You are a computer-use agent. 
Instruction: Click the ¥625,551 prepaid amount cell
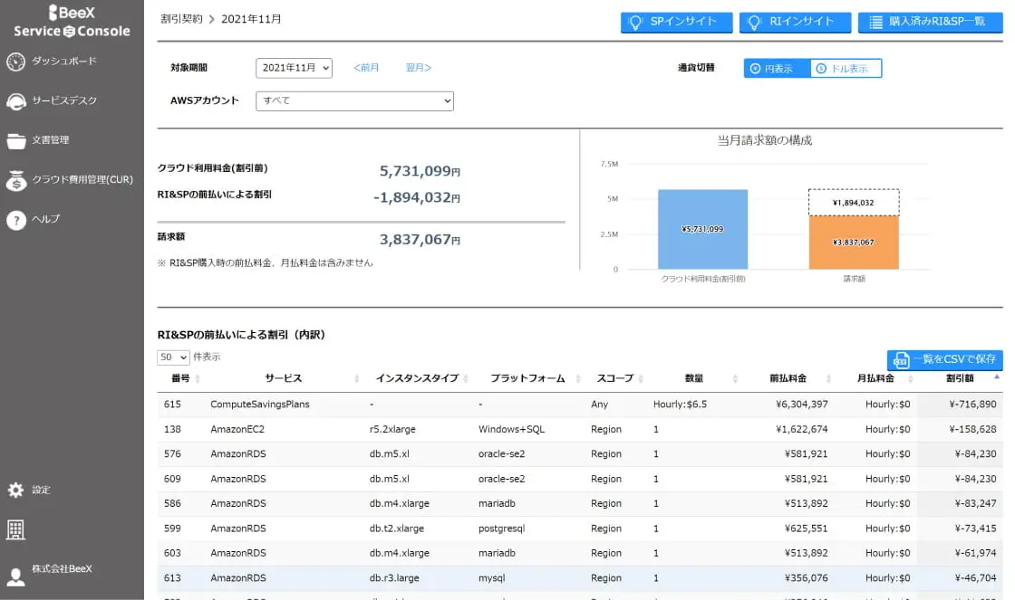coord(806,529)
